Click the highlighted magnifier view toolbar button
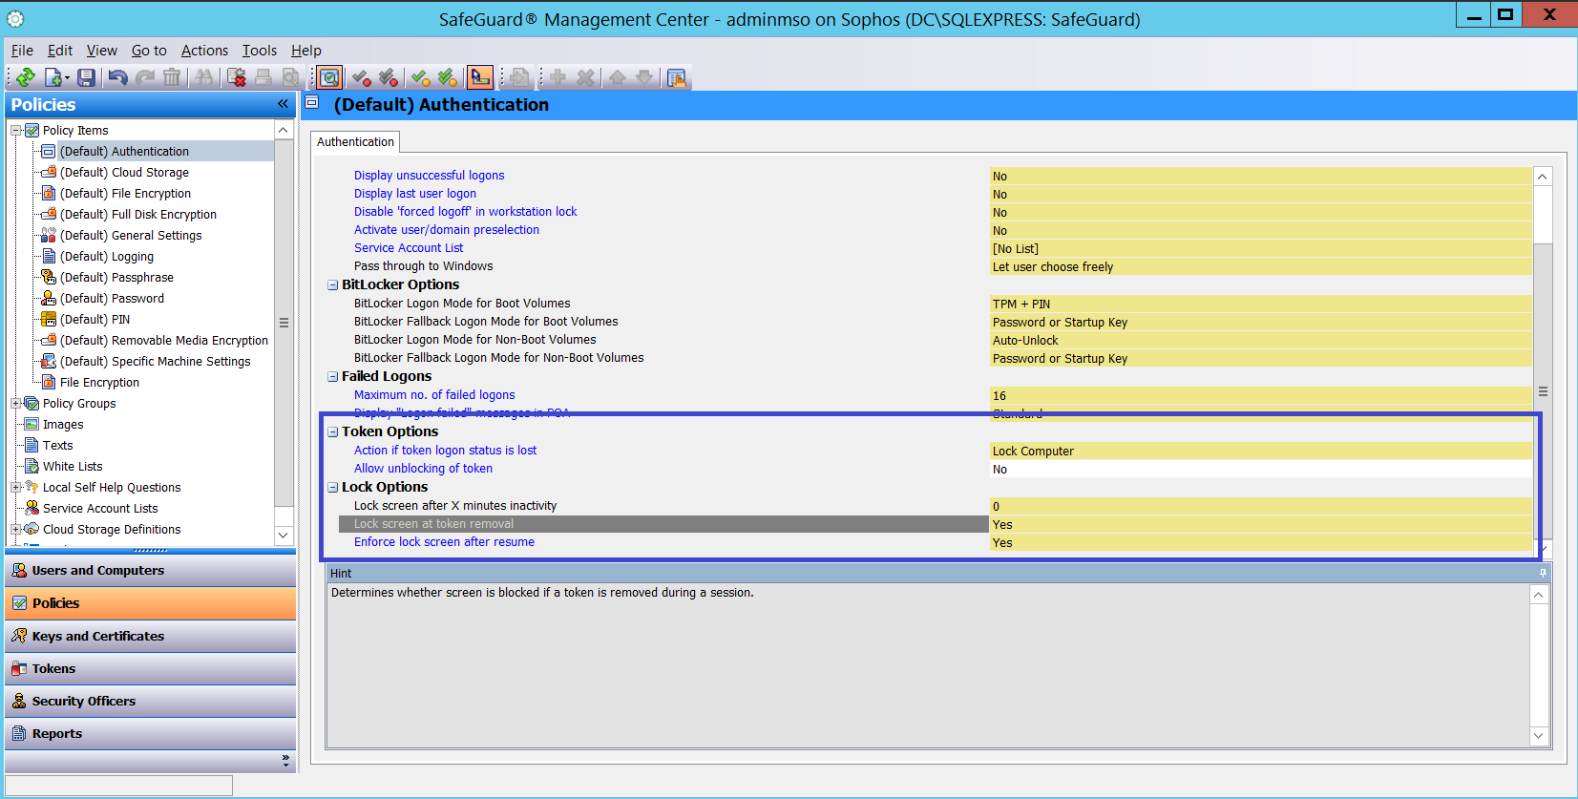Screen dimensions: 1578x799 coord(329,77)
